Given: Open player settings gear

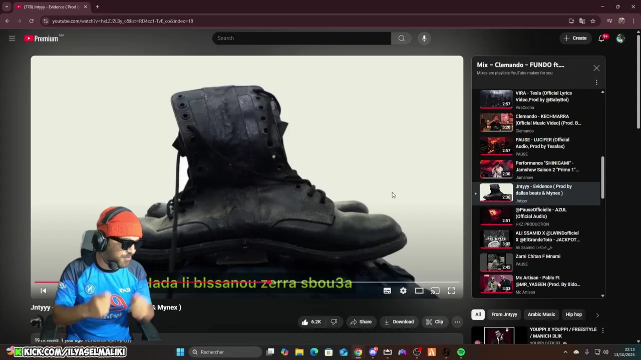Looking at the screenshot, I should [x=403, y=290].
